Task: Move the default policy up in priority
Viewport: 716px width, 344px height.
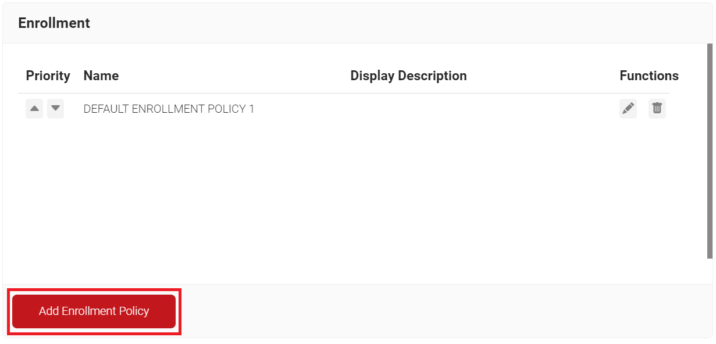Action: pos(34,109)
